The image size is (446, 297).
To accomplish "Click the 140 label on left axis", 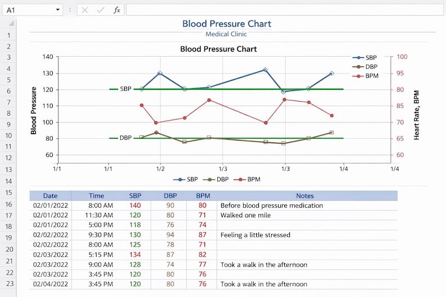I will point(48,57).
